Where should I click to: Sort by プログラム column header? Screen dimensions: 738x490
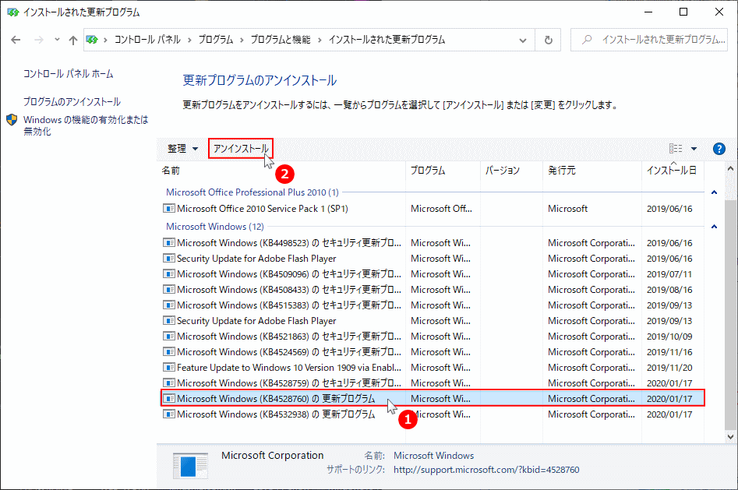(x=443, y=171)
